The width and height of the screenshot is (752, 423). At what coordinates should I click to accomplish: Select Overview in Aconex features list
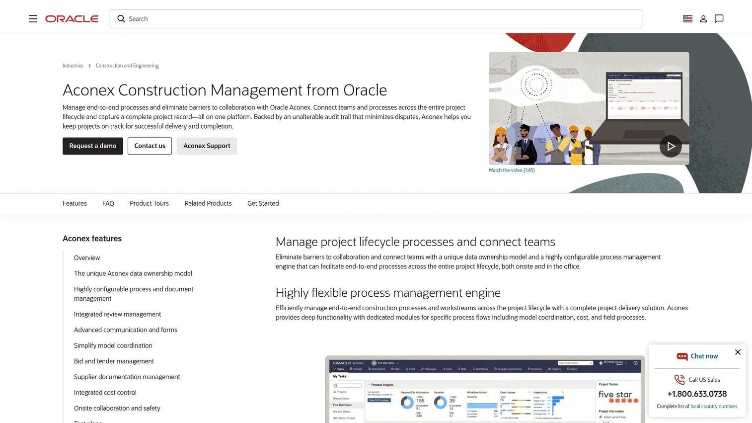click(87, 258)
